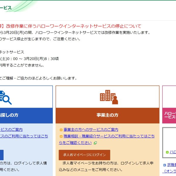Viewport: 176px width, 176px height.
Task: Click the blue 探しの方 header
Action: 26,116
